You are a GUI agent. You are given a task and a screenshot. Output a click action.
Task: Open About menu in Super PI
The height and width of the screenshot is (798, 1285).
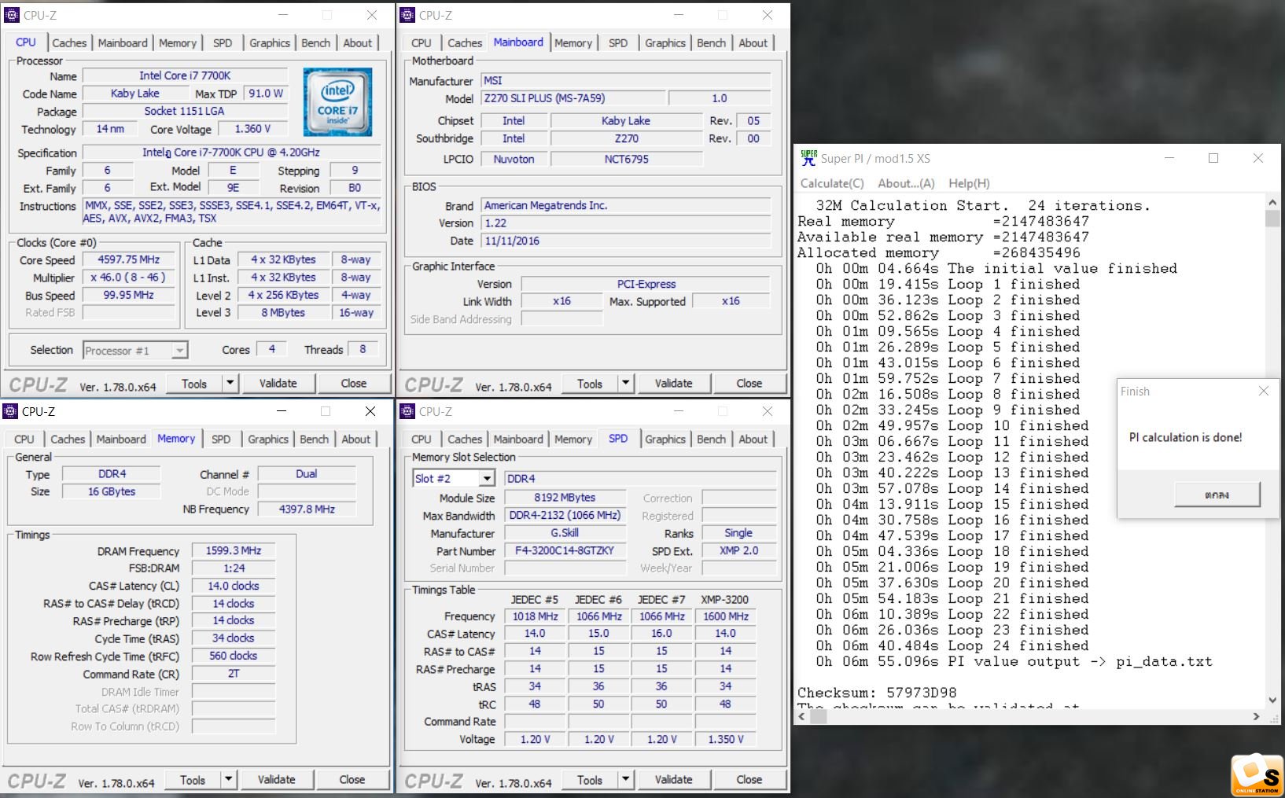pos(906,183)
